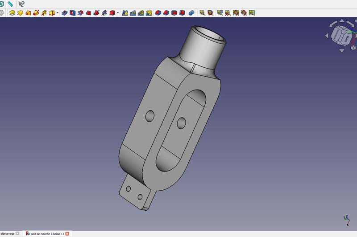Click the What's This help icon
Viewport: 357px width, 237px height.
(21, 4)
